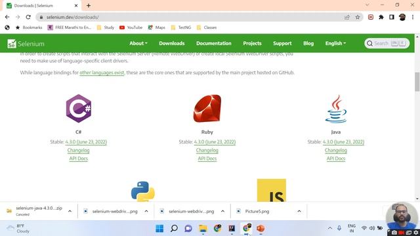Open the Downloads nav item
Image resolution: width=420 pixels, height=236 pixels.
coord(172,43)
